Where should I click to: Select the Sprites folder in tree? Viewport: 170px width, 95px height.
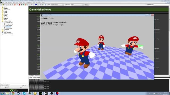coord(6,7)
